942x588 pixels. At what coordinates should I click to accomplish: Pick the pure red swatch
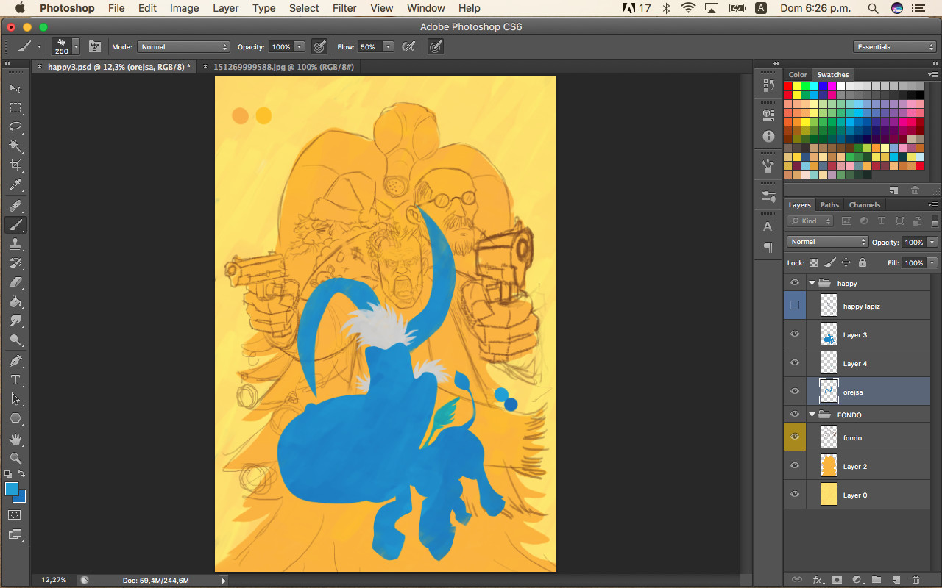coord(788,86)
